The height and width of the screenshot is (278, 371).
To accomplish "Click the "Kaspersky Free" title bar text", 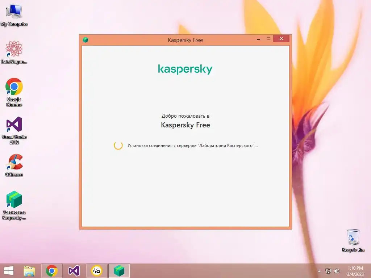I will 185,40.
